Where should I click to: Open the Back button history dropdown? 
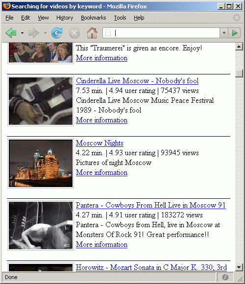click(x=22, y=33)
